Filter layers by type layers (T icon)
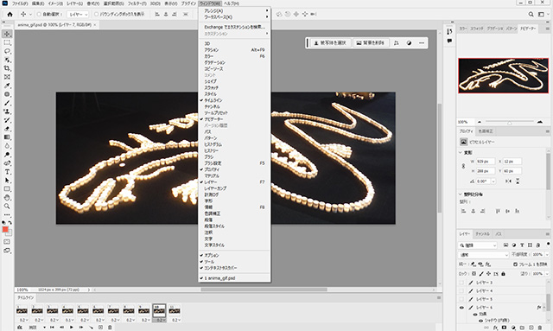The height and width of the screenshot is (331, 553). coord(522,245)
